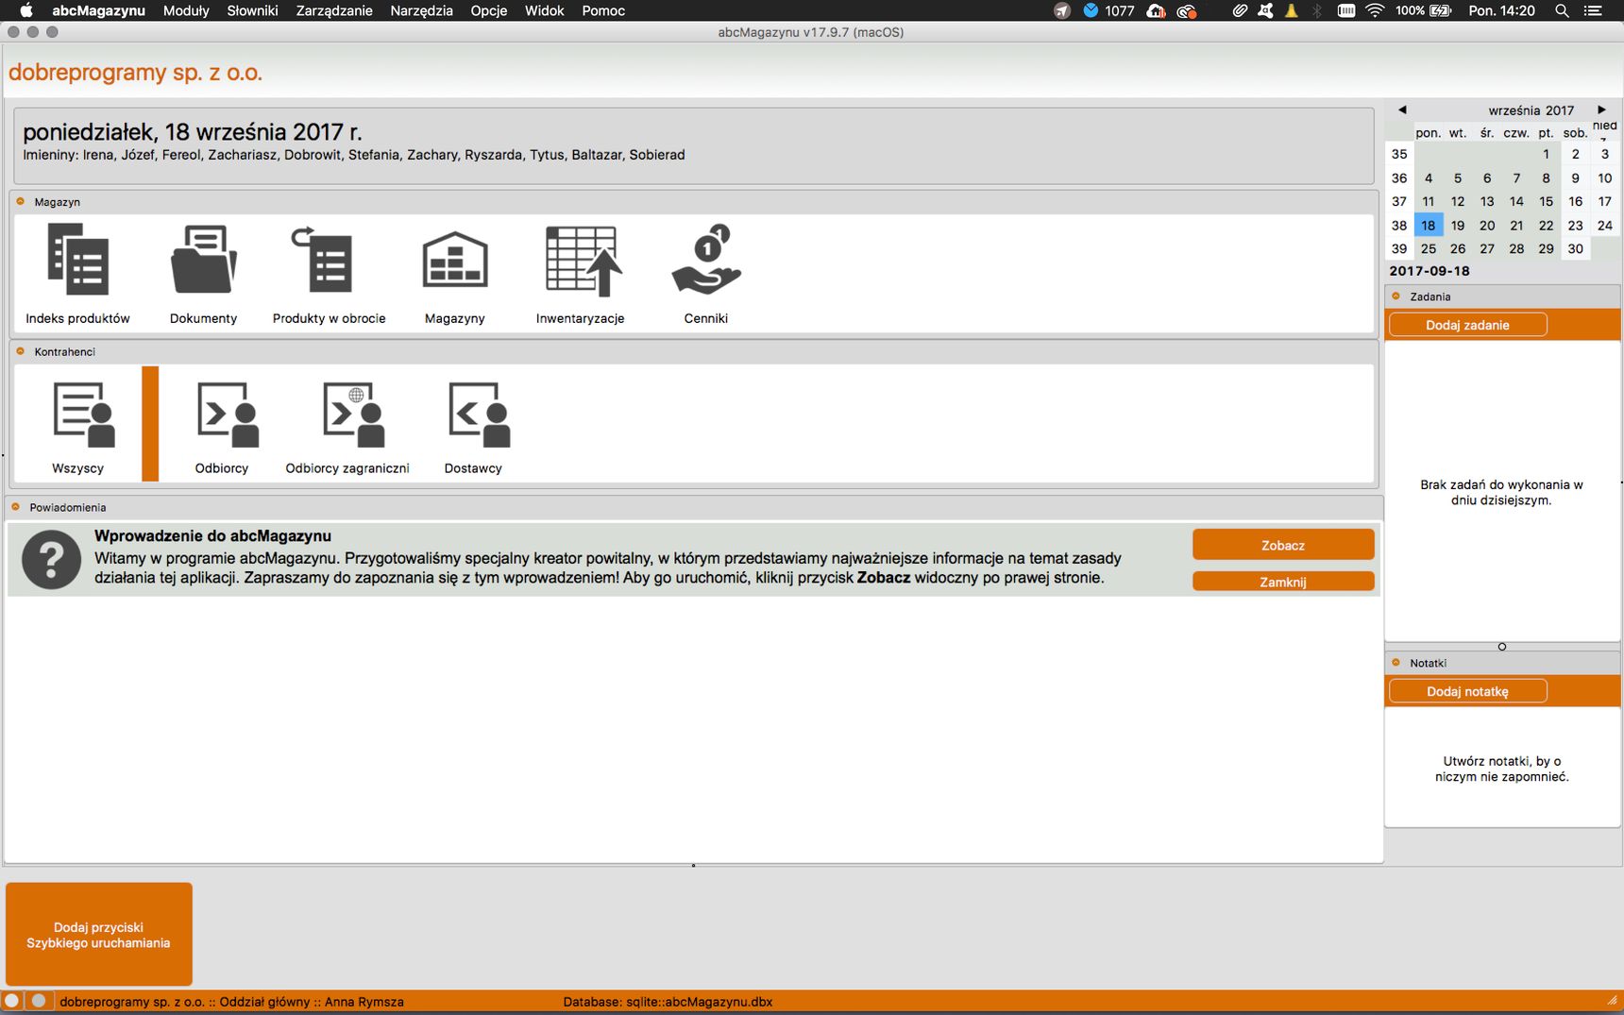The height and width of the screenshot is (1015, 1624).
Task: Click the second round status bar icon
Action: 39,1001
